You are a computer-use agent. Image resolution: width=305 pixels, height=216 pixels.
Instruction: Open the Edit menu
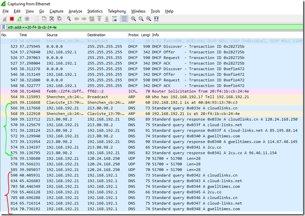pos(17,11)
